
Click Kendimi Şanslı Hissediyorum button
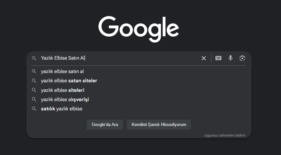click(x=159, y=125)
